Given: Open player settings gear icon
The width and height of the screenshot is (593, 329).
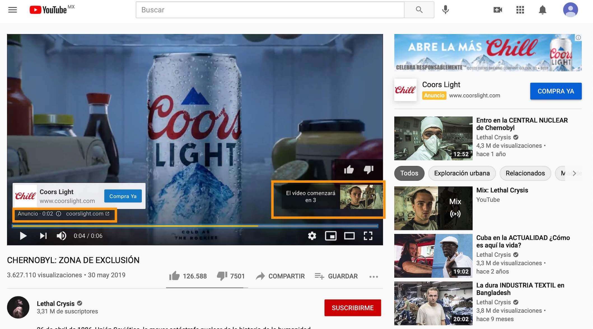Looking at the screenshot, I should point(312,236).
